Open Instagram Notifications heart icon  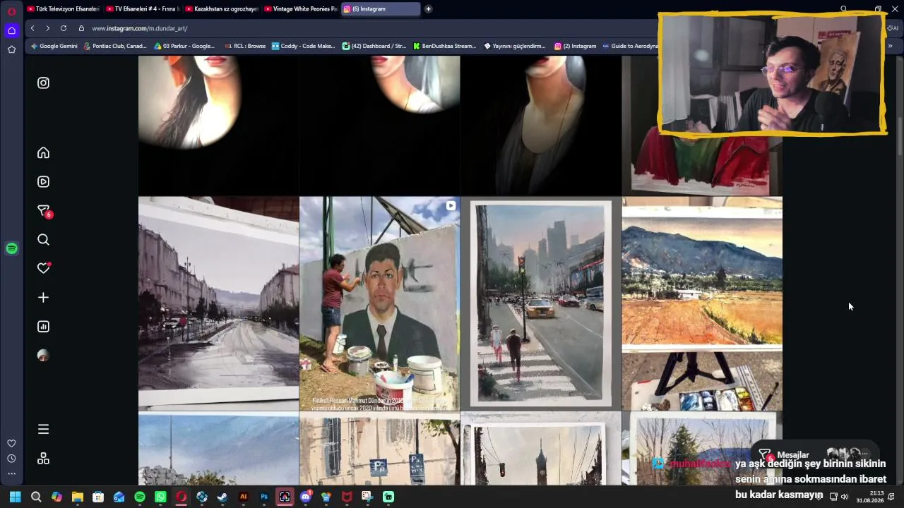tap(44, 268)
